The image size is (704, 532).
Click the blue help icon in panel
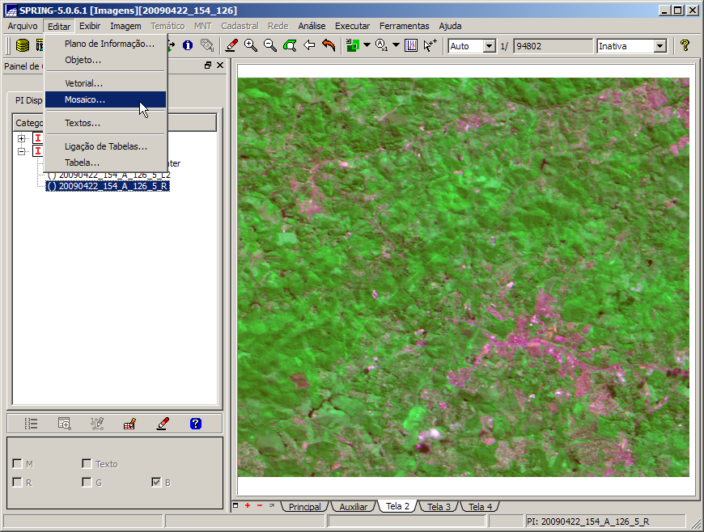point(195,423)
